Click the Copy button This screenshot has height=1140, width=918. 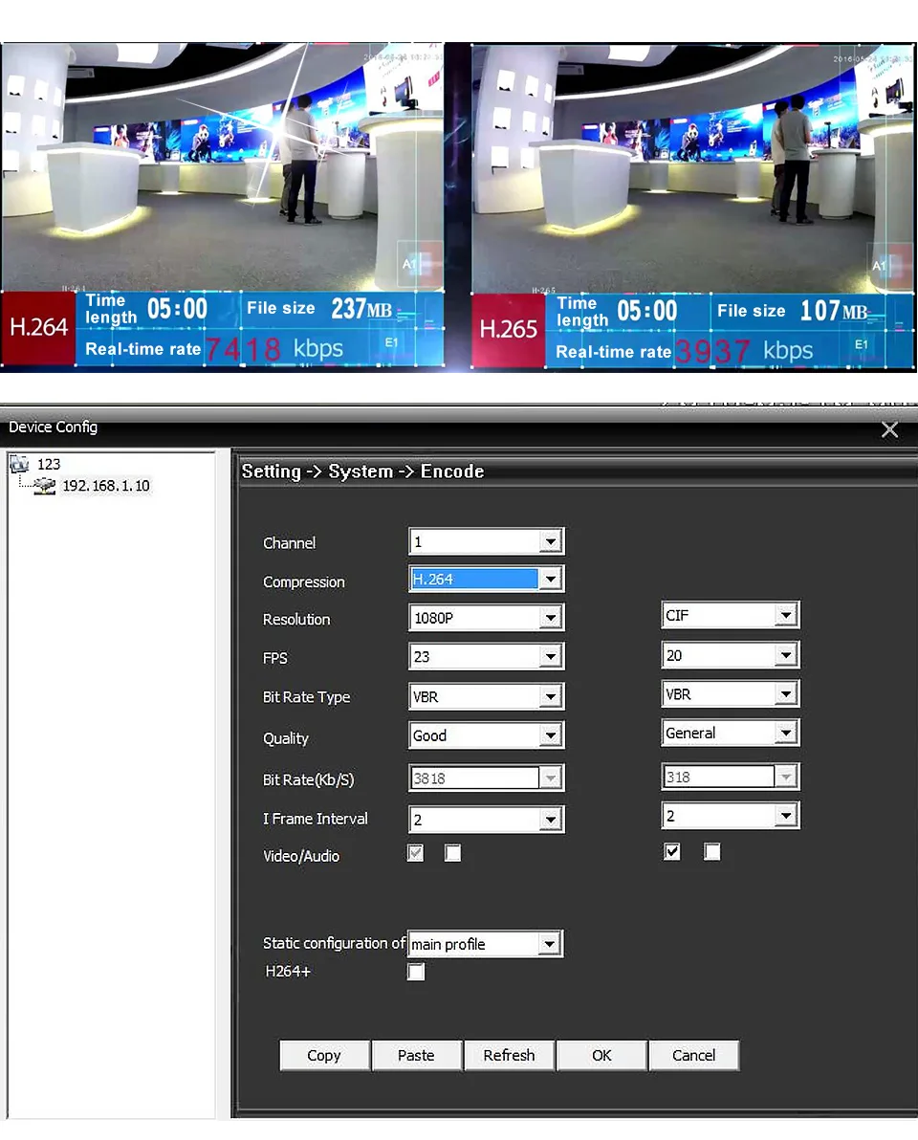pyautogui.click(x=324, y=1055)
